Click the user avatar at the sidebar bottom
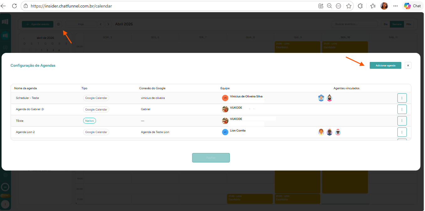The width and height of the screenshot is (425, 211). coord(5,204)
